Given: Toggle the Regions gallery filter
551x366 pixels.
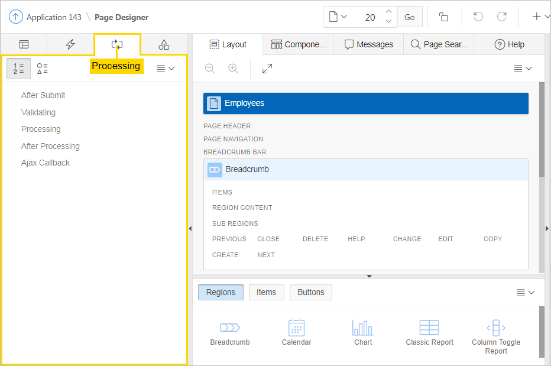Looking at the screenshot, I should pyautogui.click(x=221, y=292).
